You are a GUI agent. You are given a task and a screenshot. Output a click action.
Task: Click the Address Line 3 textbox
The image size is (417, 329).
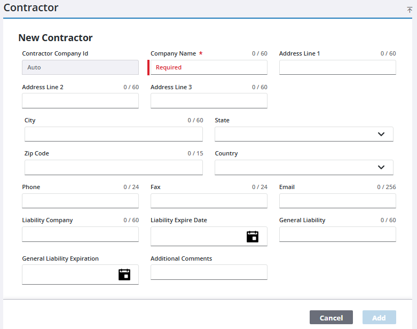pyautogui.click(x=209, y=101)
